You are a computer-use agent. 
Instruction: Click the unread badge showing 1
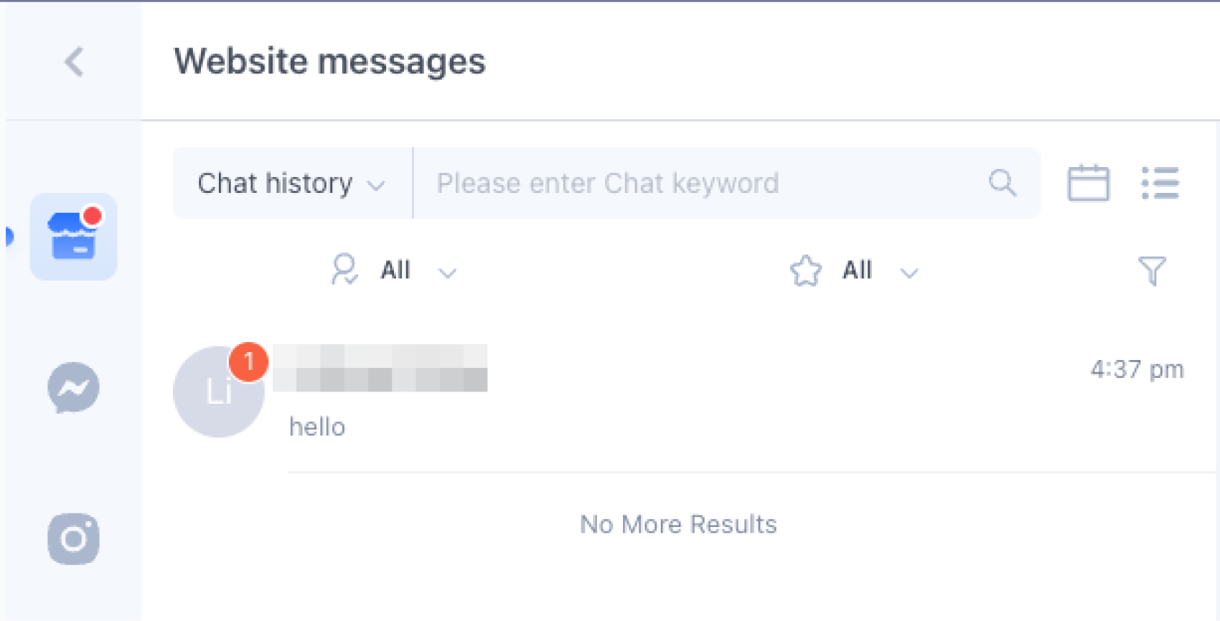[248, 361]
